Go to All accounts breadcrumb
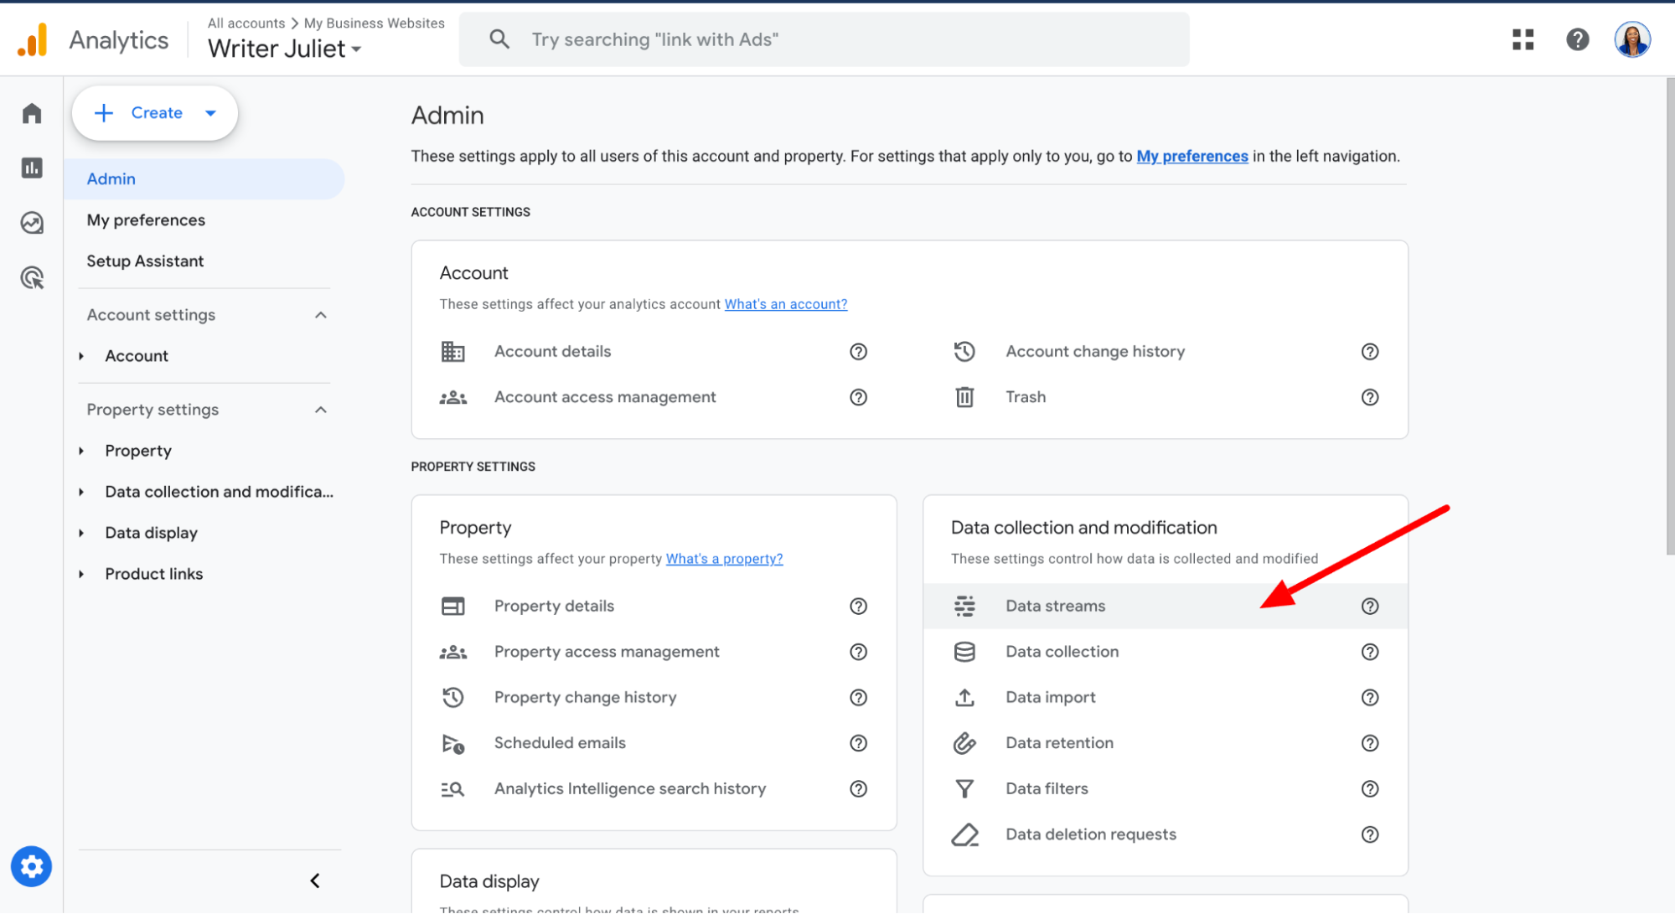Viewport: 1675px width, 914px height. coord(246,23)
